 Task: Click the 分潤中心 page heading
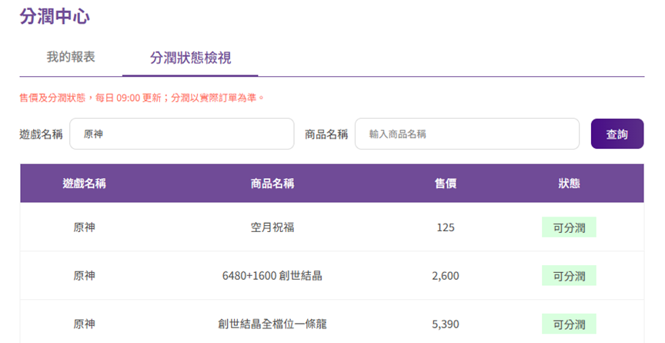pyautogui.click(x=55, y=17)
